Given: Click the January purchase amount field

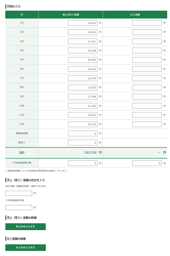Looking at the screenshot, I should [147, 23].
